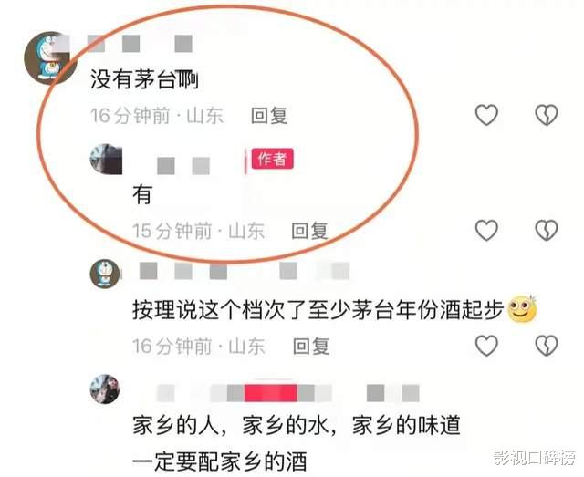Viewport: 584px width, 477px height.
Task: Select the comment text "没有茅台啊"
Action: pyautogui.click(x=144, y=79)
